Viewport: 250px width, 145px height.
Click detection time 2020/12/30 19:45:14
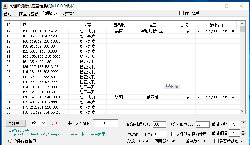coord(216,97)
